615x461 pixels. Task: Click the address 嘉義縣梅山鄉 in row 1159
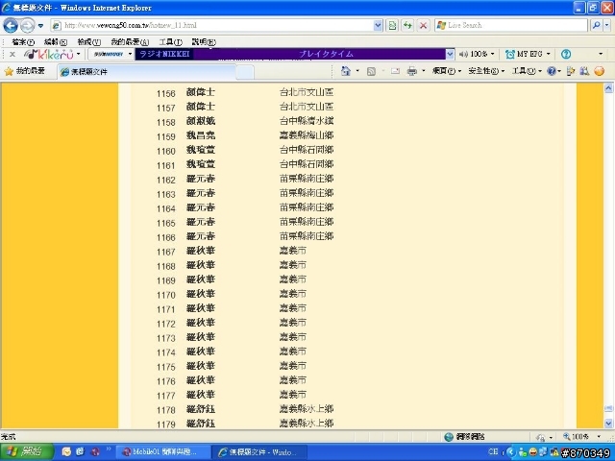(x=307, y=135)
